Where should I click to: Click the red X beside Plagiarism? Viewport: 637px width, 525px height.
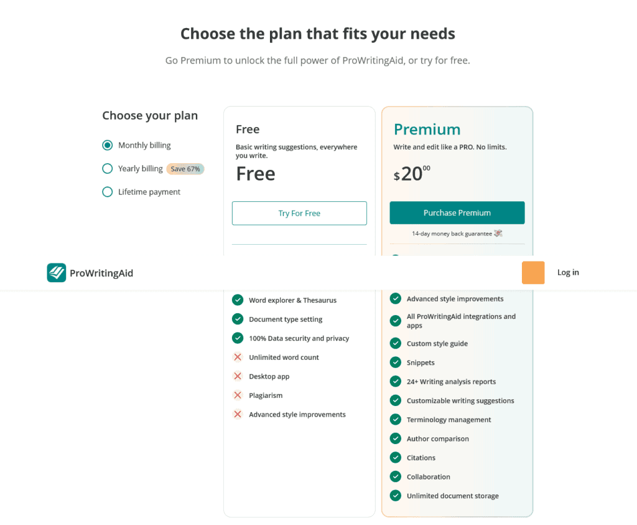tap(237, 395)
